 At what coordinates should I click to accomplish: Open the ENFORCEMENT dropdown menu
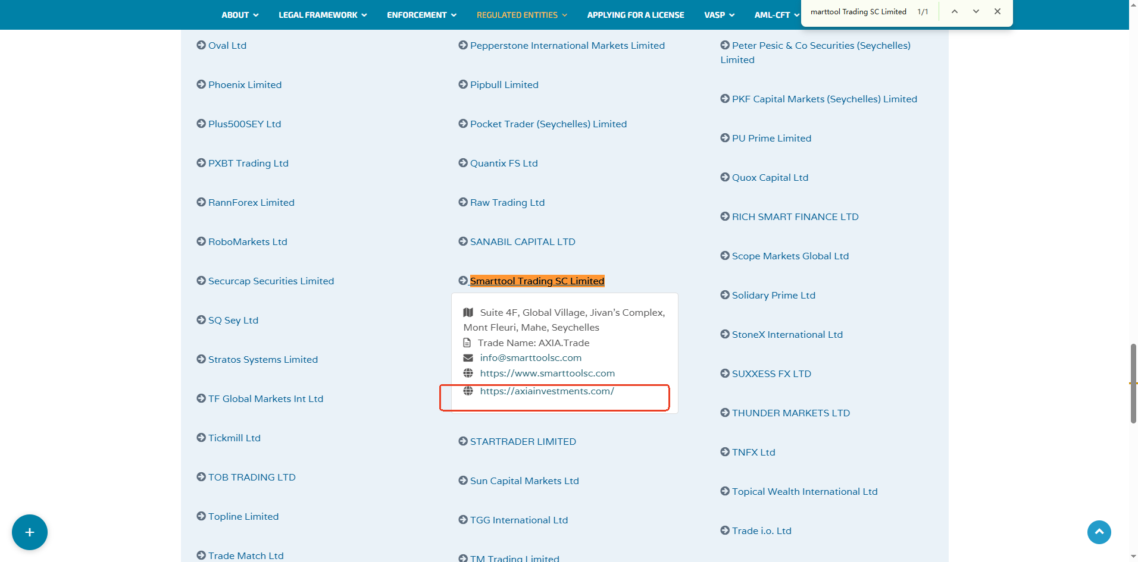(421, 15)
